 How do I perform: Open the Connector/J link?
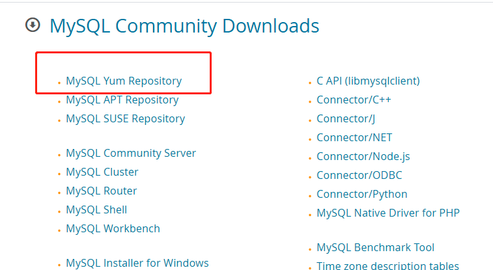(x=346, y=118)
